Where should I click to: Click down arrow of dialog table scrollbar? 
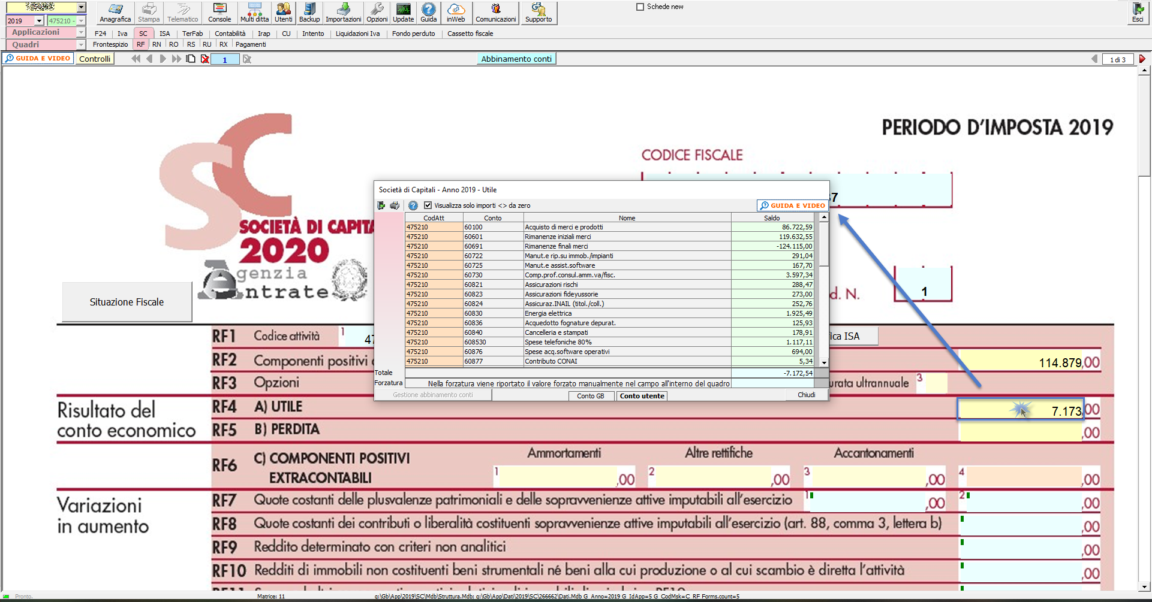[824, 362]
